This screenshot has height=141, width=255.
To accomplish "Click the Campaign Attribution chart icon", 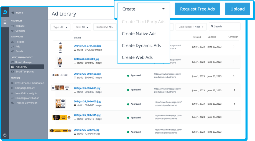I will point(12,98).
